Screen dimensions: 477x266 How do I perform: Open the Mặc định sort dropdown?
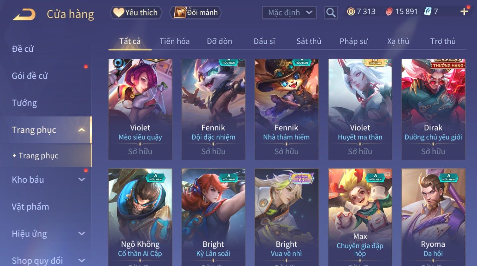tap(289, 13)
